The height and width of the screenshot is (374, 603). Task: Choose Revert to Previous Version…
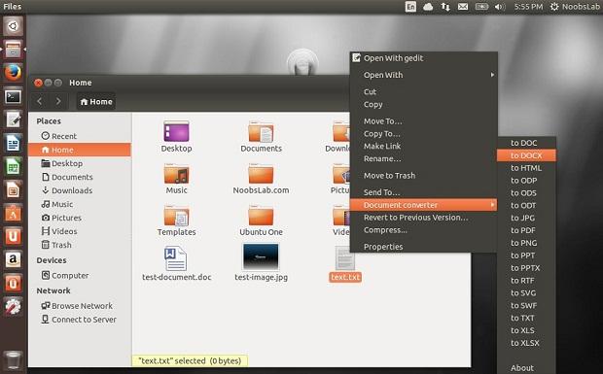[423, 218]
